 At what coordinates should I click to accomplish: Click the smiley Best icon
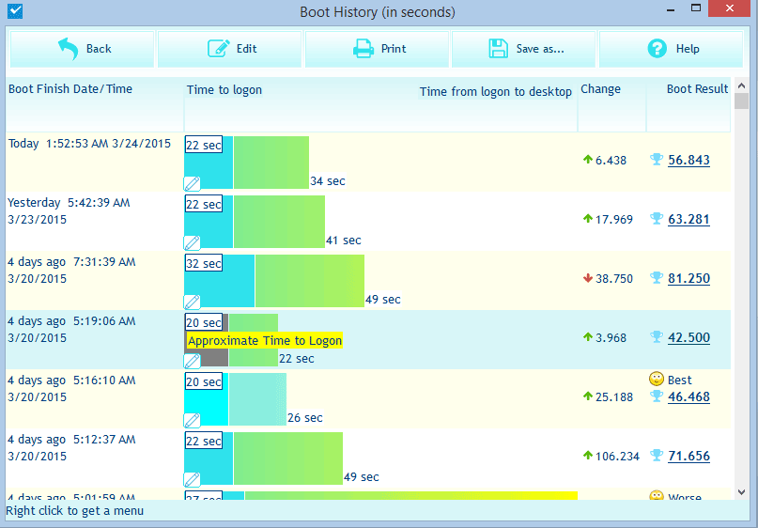pos(657,380)
